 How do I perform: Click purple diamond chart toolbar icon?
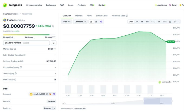click(101, 22)
